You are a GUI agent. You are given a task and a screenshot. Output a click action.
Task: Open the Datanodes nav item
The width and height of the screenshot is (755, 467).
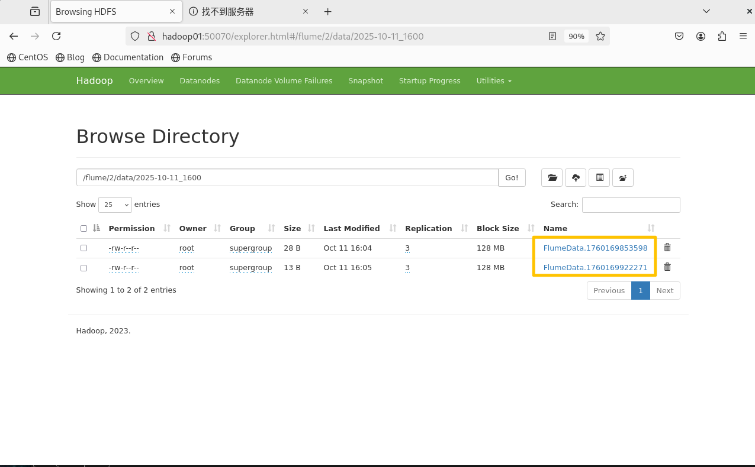click(200, 81)
